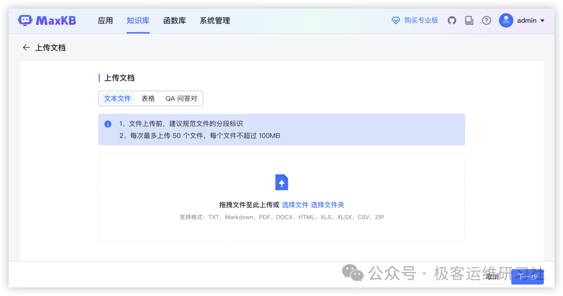
Task: Open the 应用 menu item
Action: click(105, 21)
